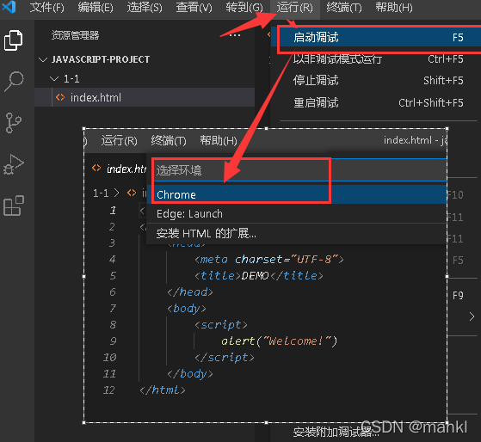Screen dimensions: 481x442
Task: Open the Source Control view
Action: click(14, 123)
